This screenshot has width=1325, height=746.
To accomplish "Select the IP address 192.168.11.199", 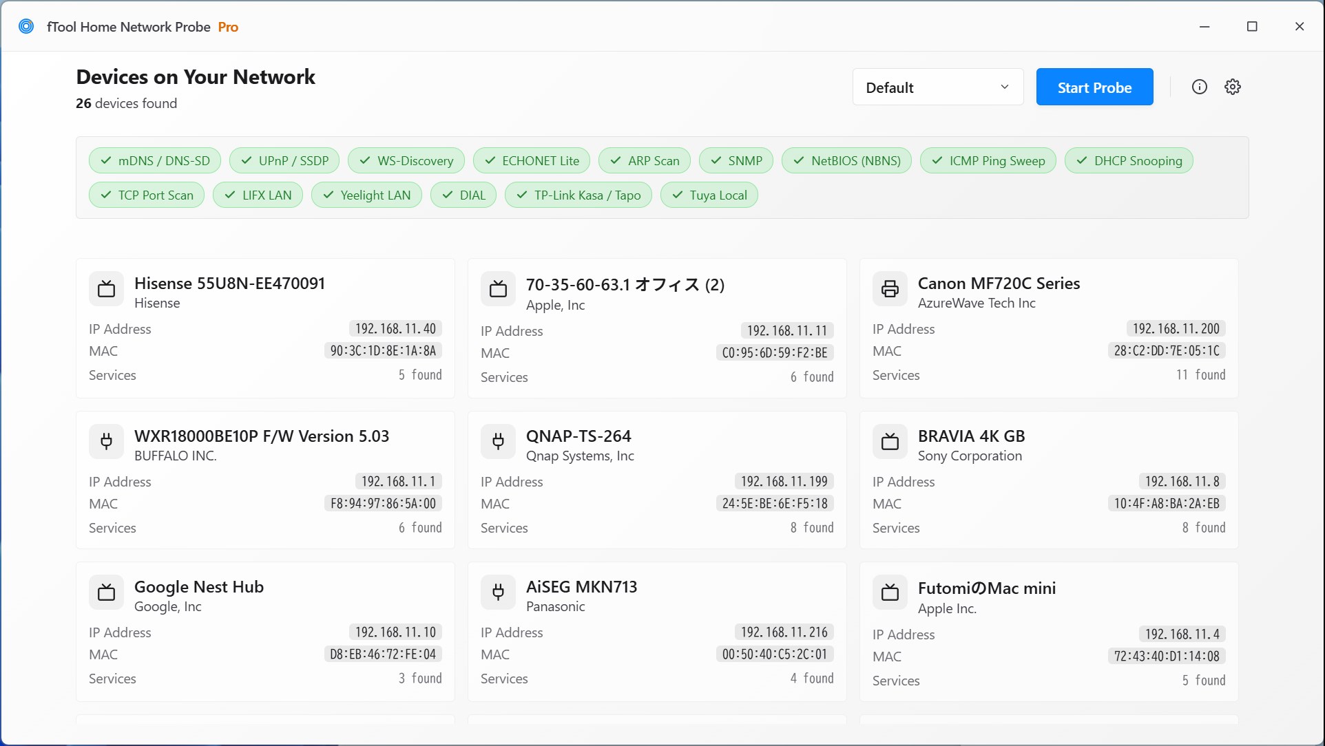I will (784, 481).
